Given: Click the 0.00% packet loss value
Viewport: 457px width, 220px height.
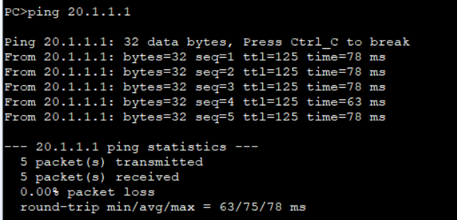Looking at the screenshot, I should pyautogui.click(x=87, y=192).
